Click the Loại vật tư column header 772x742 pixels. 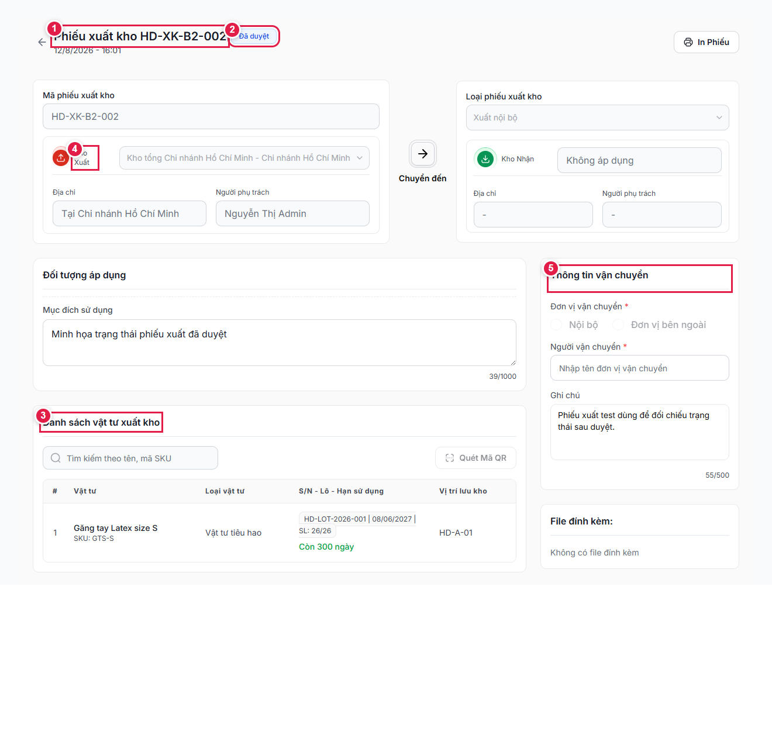225,491
